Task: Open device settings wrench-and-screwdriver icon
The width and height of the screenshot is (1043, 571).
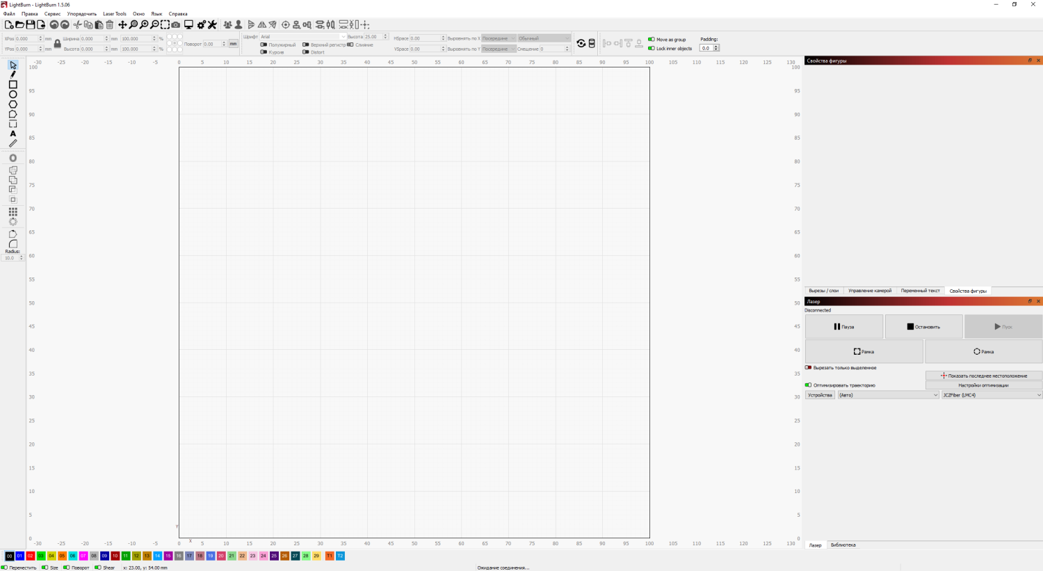Action: coord(212,25)
